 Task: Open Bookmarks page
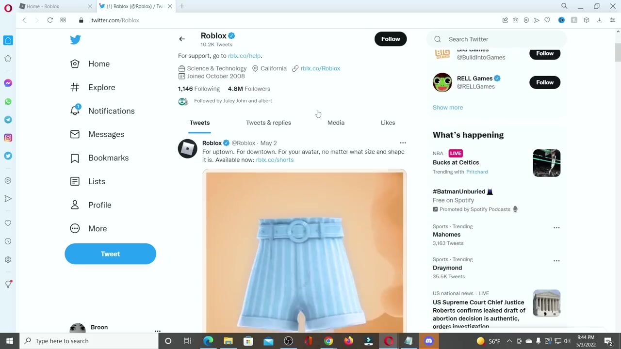pyautogui.click(x=99, y=158)
